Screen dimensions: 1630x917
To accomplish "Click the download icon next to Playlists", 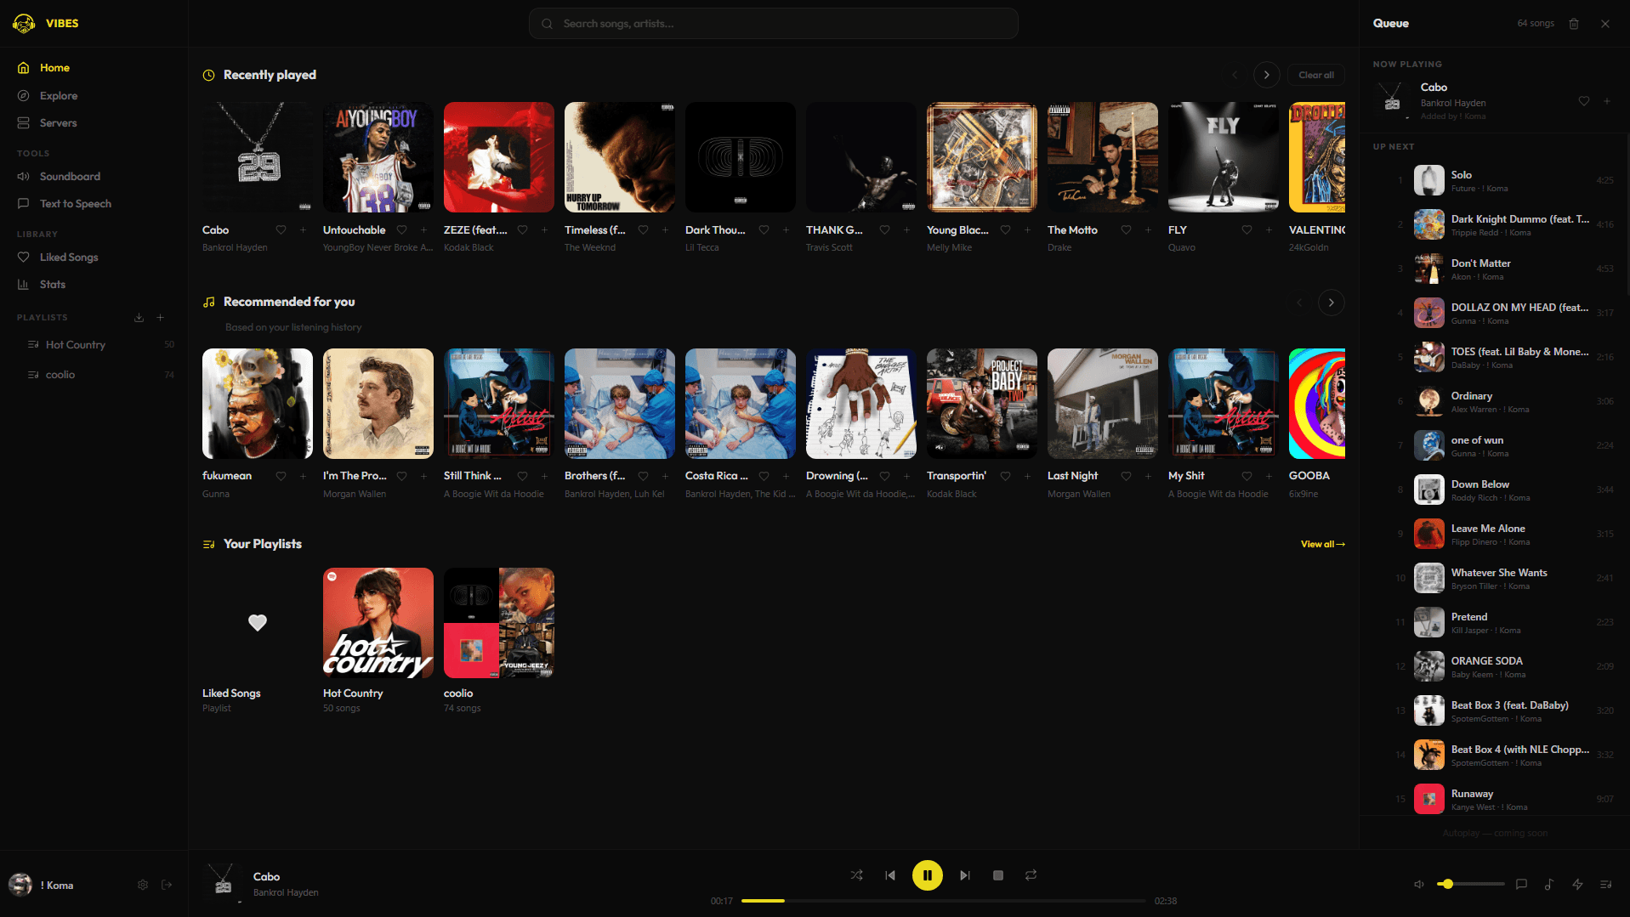I will [x=139, y=317].
